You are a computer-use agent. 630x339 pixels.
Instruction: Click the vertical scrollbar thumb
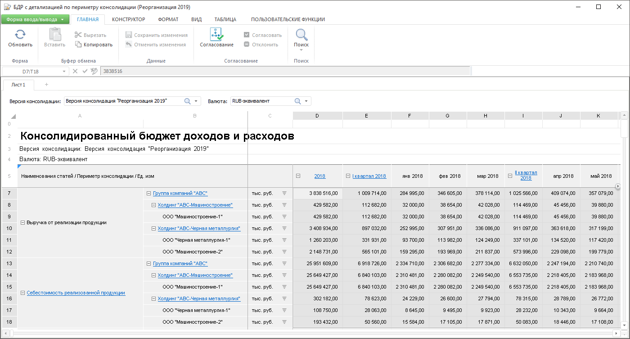point(624,128)
